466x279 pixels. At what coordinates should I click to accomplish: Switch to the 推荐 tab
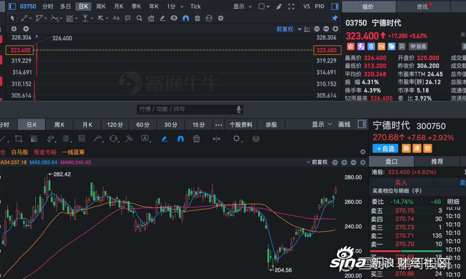point(437,162)
